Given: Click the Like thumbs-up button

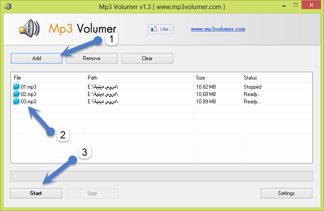Looking at the screenshot, I should click(x=161, y=29).
